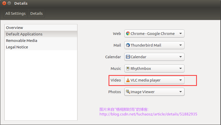This screenshot has height=125, width=221.
Task: Click the VLC traffic cone icon
Action: pyautogui.click(x=128, y=80)
